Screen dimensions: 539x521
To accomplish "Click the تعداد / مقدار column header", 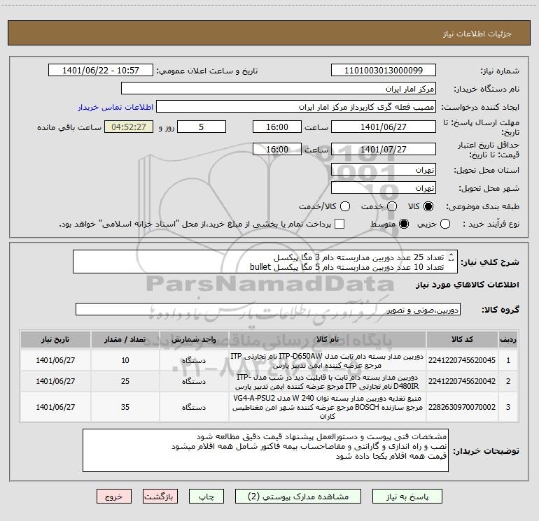I will tap(125, 339).
